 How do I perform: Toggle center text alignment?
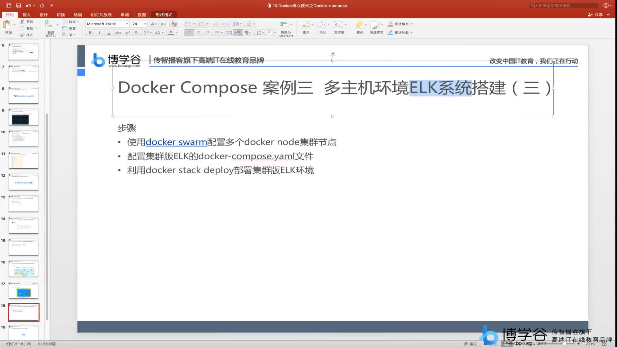point(199,32)
